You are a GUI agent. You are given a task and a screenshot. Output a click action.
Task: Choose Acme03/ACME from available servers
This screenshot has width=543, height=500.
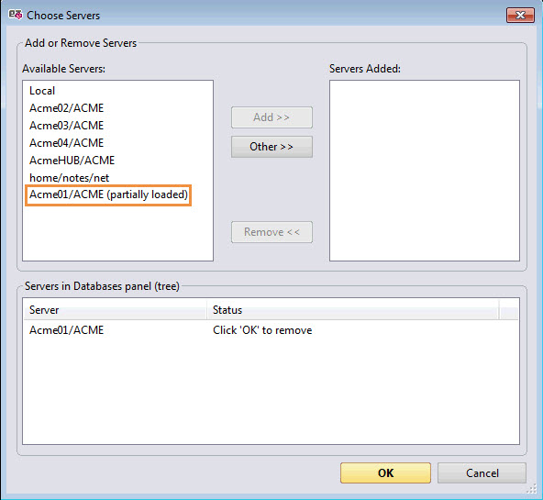tap(66, 126)
